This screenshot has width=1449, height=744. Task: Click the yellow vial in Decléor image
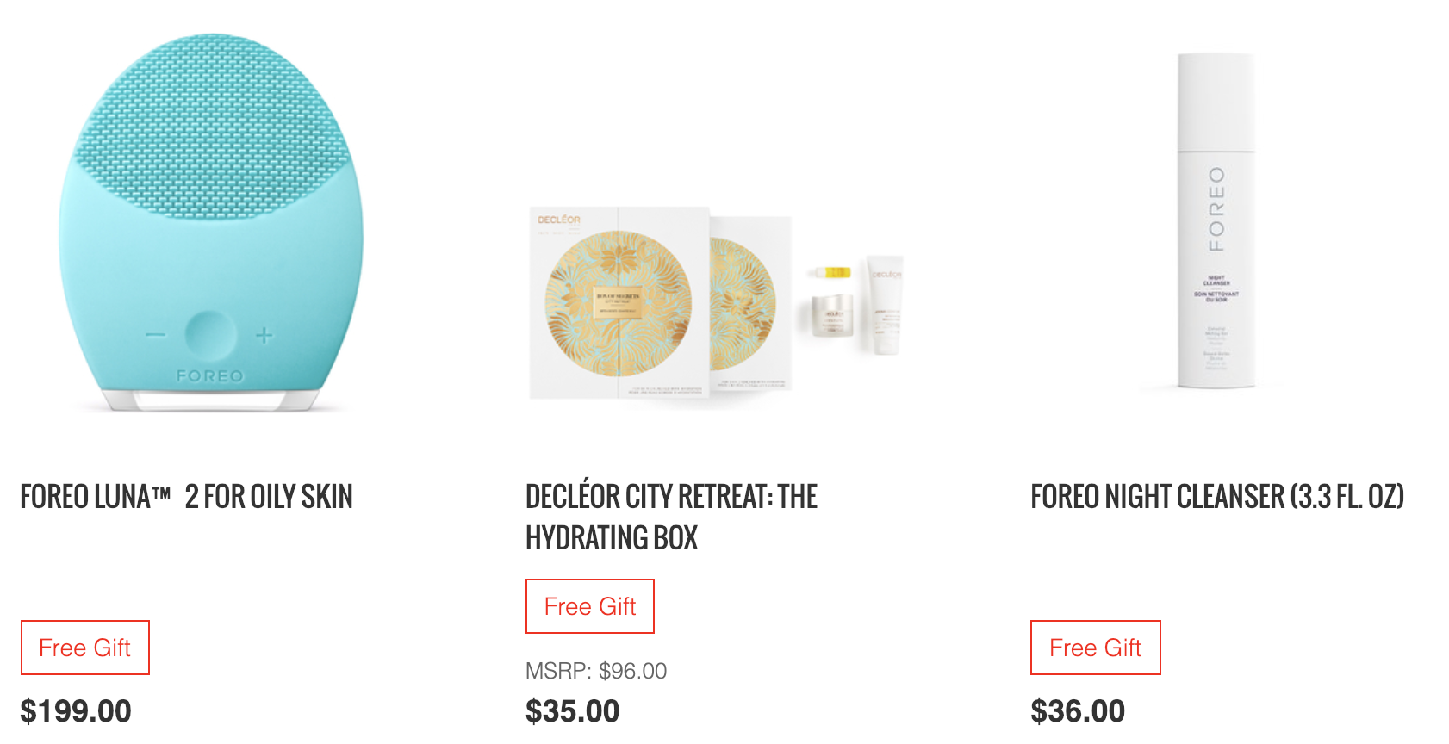(830, 272)
